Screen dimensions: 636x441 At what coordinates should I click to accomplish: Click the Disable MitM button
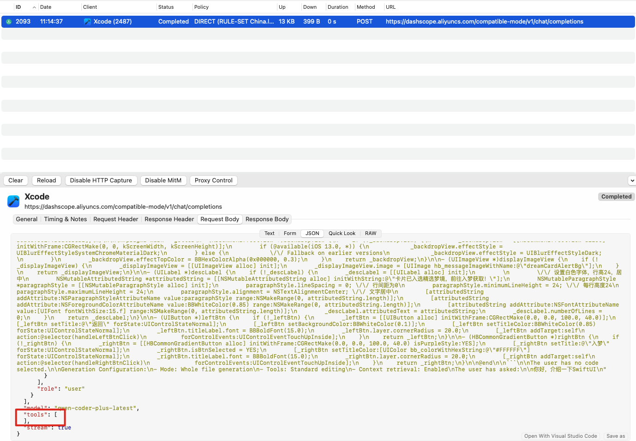163,181
